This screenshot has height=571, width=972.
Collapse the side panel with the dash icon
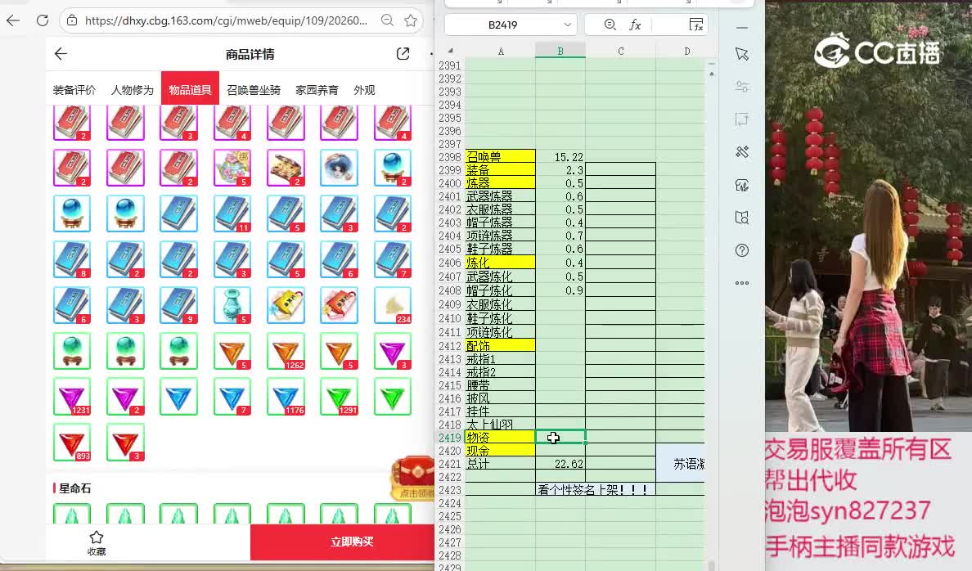[x=742, y=28]
